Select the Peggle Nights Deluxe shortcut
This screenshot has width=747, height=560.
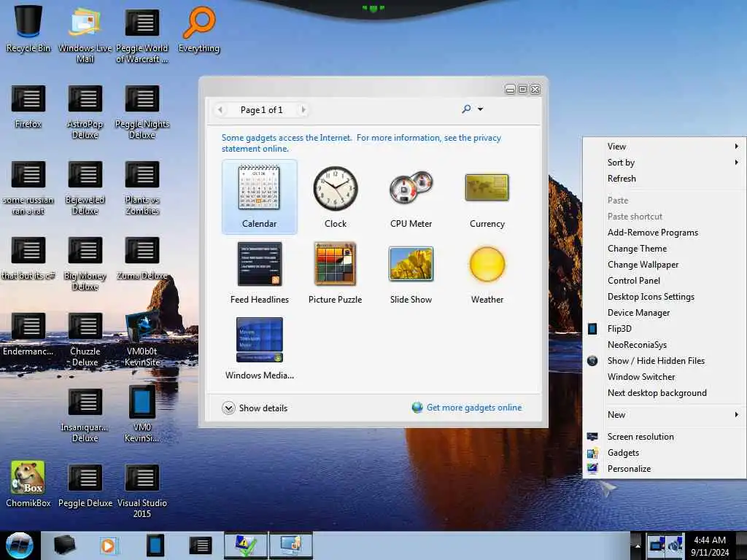[x=142, y=112]
